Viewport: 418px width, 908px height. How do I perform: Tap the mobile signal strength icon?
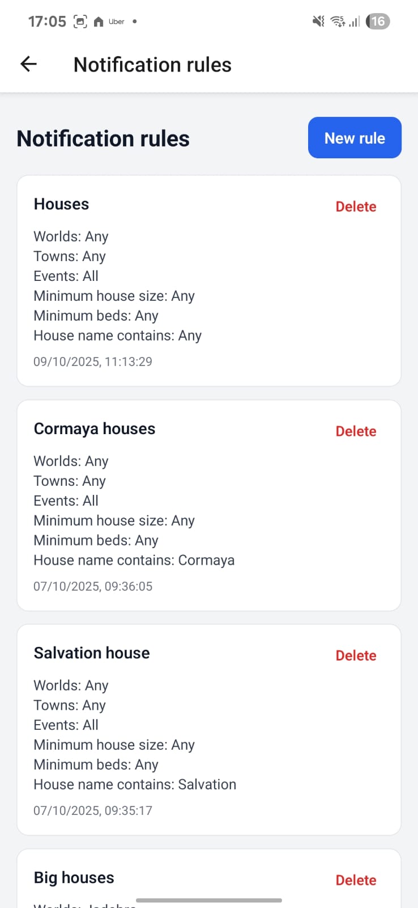pos(355,22)
